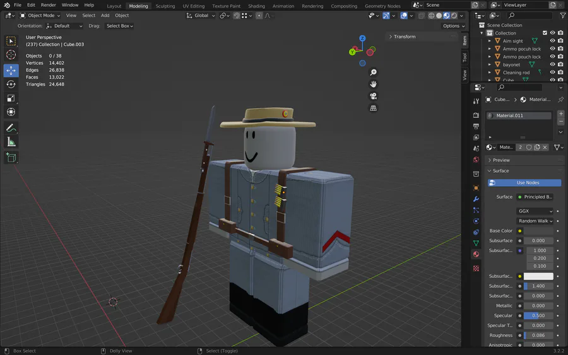
Task: Hide Cleaning rod using eye icon
Action: [x=552, y=73]
